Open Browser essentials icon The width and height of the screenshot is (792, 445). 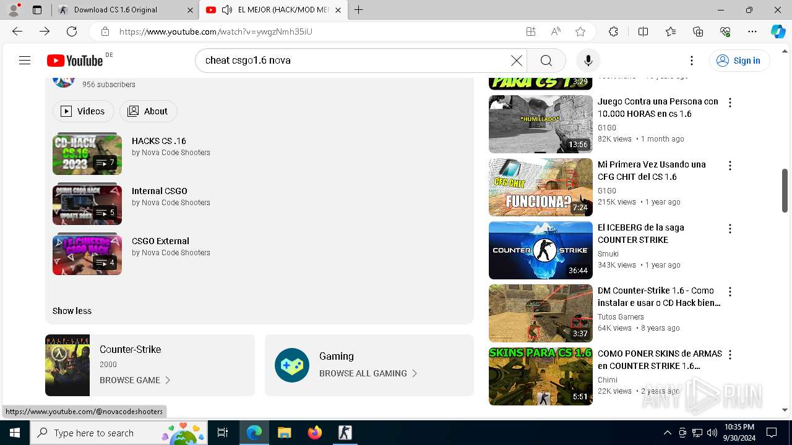(725, 32)
